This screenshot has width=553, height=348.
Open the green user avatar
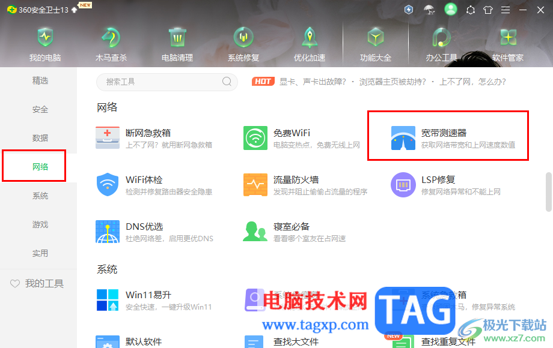pos(450,10)
